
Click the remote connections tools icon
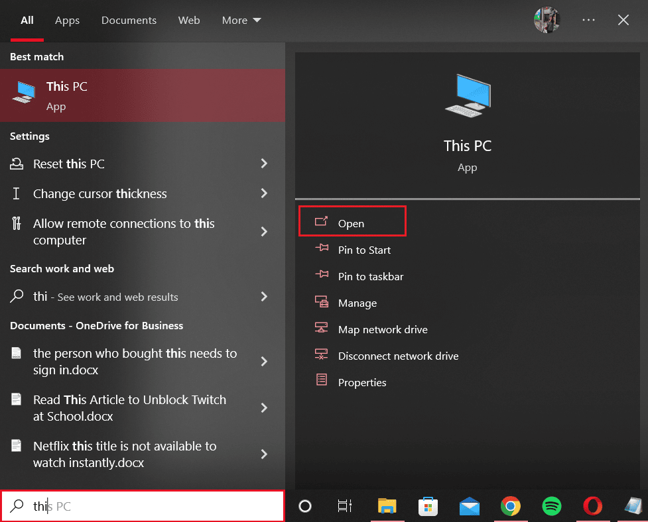pyautogui.click(x=16, y=223)
